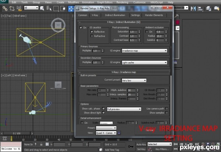Open the selection filter All dropdown
The height and width of the screenshot is (152, 221).
point(31,8)
